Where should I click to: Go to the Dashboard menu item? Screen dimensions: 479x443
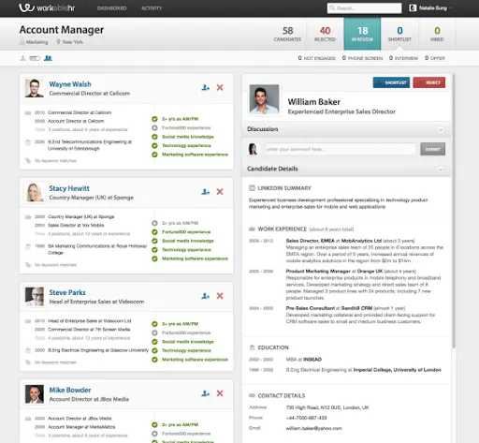(111, 8)
